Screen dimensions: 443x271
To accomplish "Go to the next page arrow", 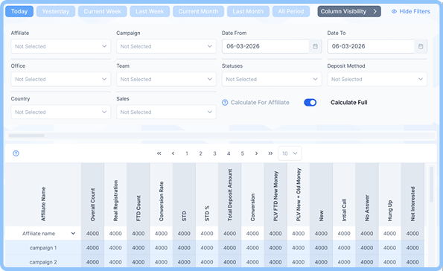I will click(x=256, y=153).
